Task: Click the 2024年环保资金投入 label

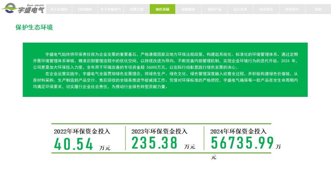Action: point(238,131)
